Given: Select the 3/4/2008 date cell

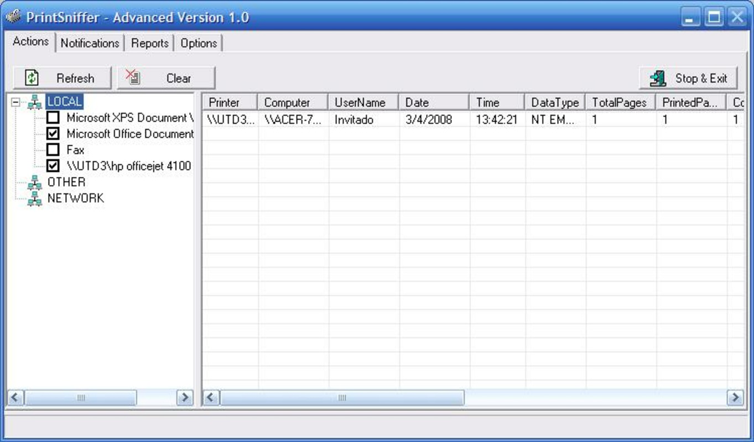Looking at the screenshot, I should [434, 119].
